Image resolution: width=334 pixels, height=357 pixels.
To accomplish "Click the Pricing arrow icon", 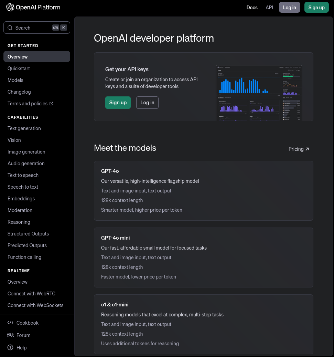I will 307,149.
